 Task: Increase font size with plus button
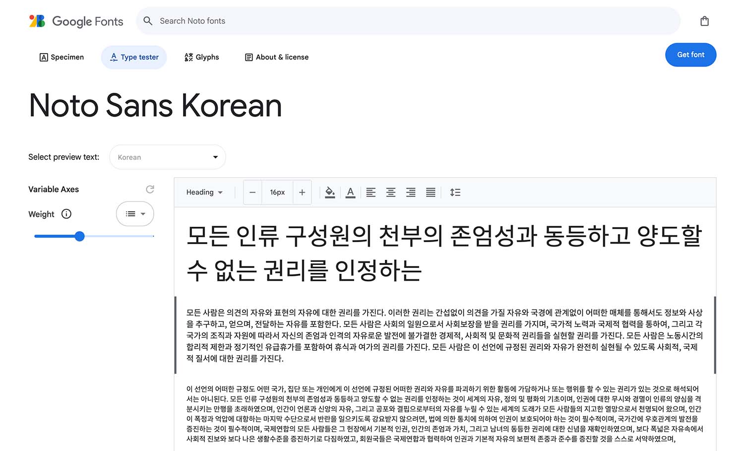302,193
